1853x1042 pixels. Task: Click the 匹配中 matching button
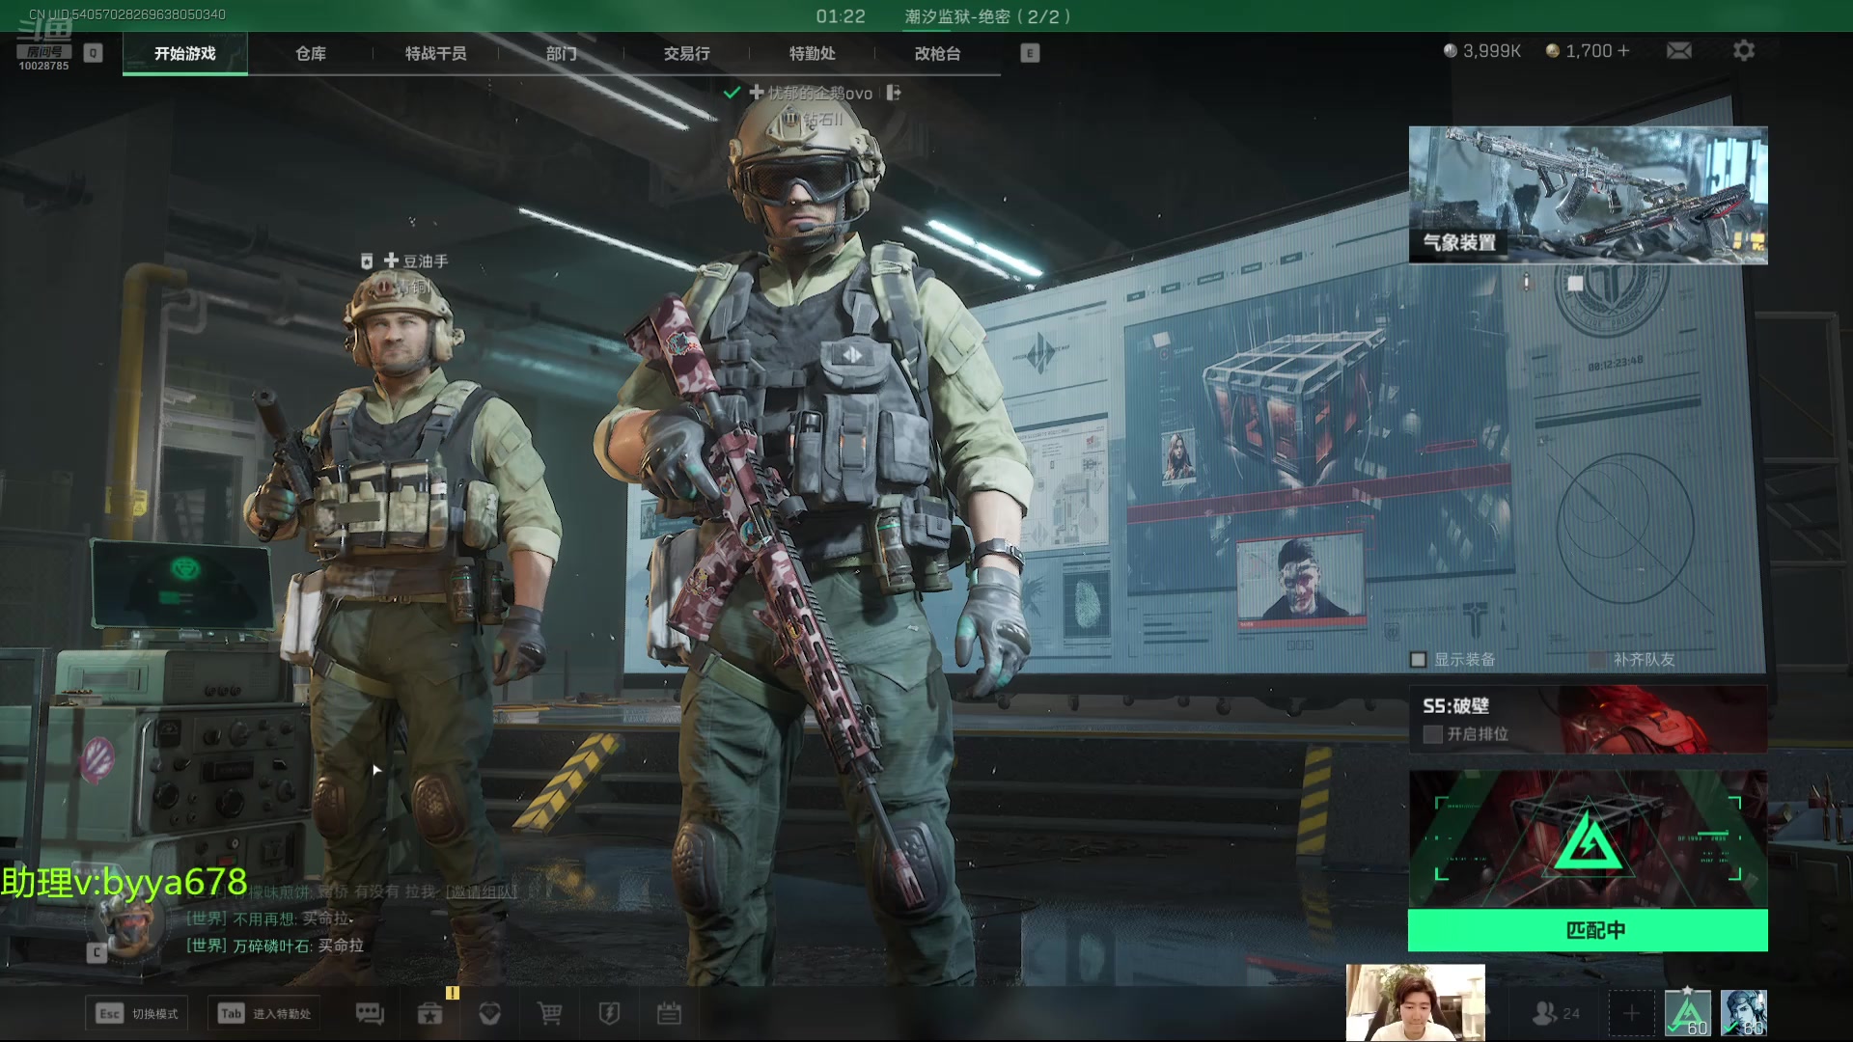pos(1588,930)
